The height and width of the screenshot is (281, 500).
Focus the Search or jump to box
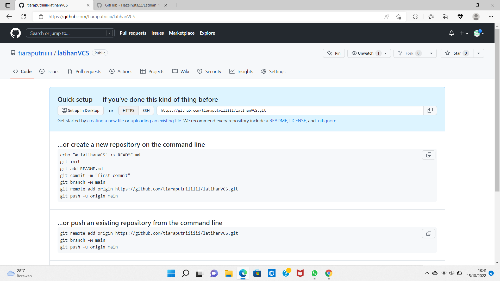point(70,33)
